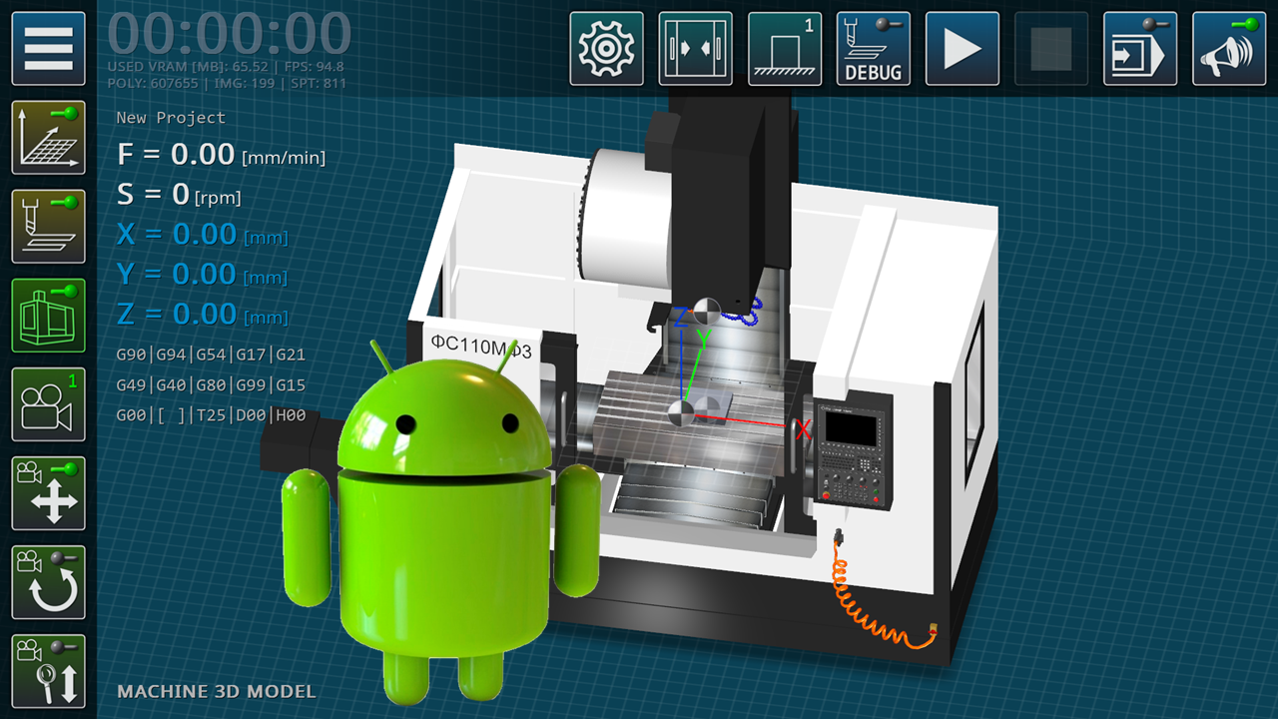Image resolution: width=1278 pixels, height=719 pixels.
Task: Open the hamburger main menu
Action: (48, 48)
